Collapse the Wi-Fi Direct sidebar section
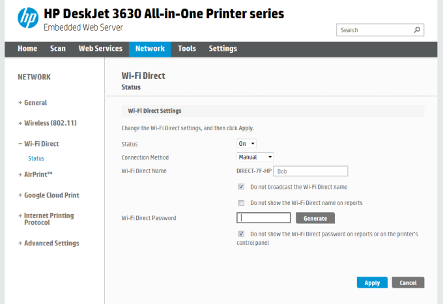Screen dimensions: 443x304 click(41, 144)
